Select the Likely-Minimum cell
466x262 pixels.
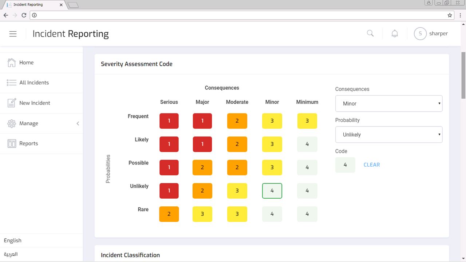tap(307, 144)
